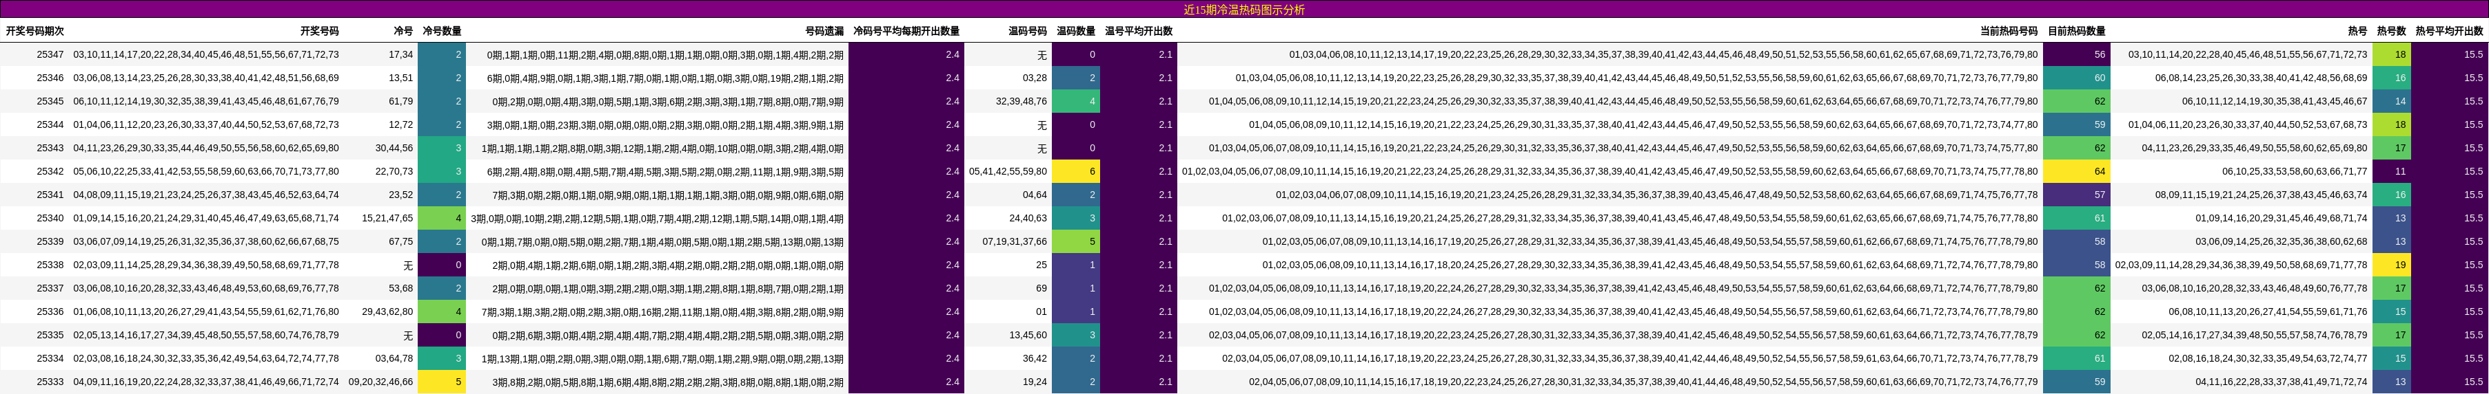Select warm numbers cell 07,19,31,37,66
The width and height of the screenshot is (2489, 394).
(x=1015, y=242)
